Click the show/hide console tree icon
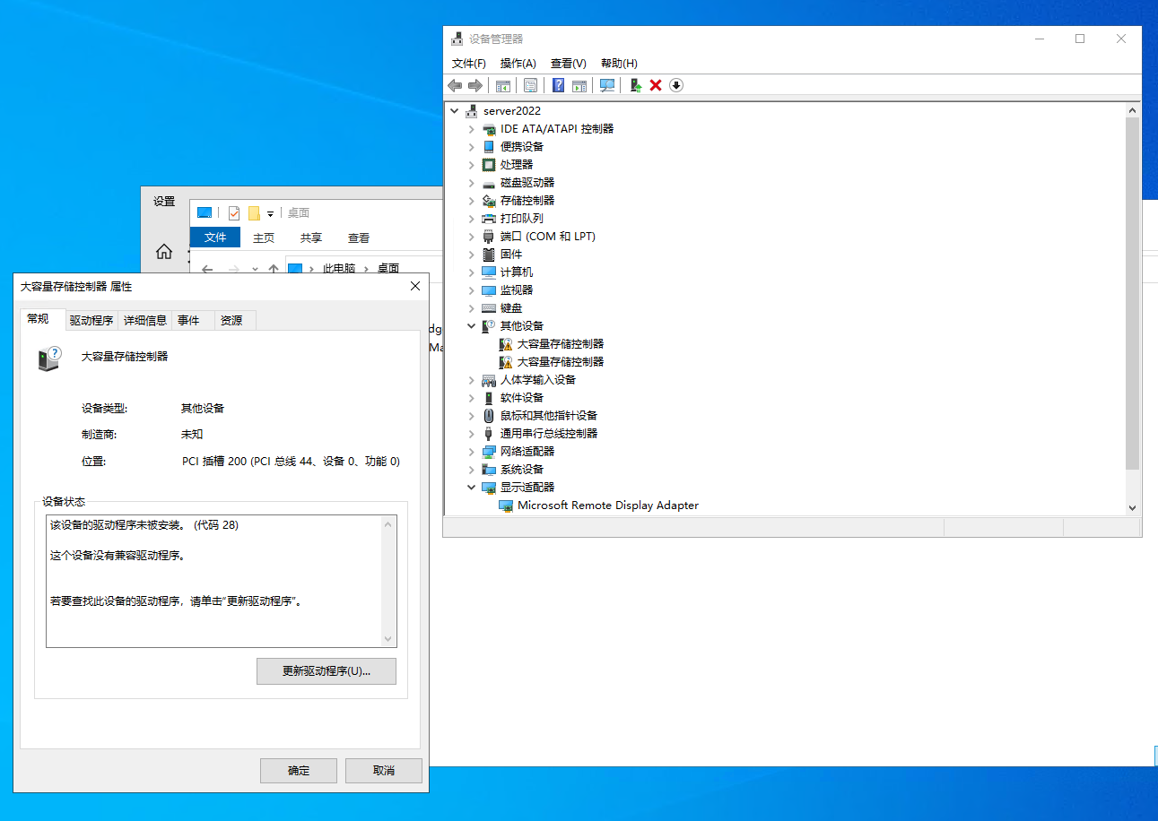Screen dimensions: 1158x821 pos(503,85)
